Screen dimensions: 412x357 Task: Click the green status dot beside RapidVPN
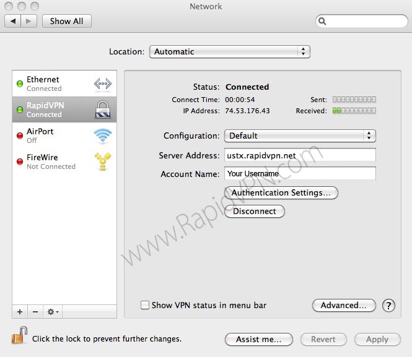(x=20, y=110)
